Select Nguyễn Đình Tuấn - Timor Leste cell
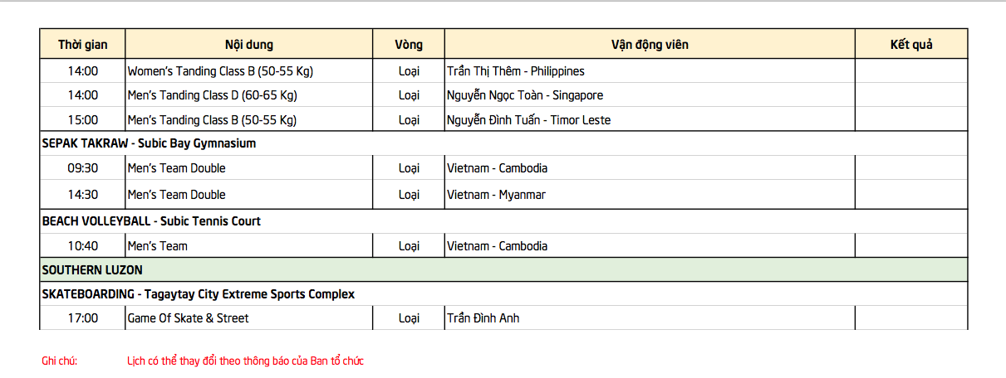The width and height of the screenshot is (1006, 378). 650,119
